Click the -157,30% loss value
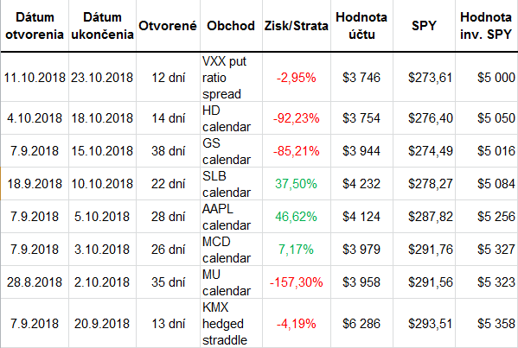Viewport: 518px width, 348px height. click(296, 282)
